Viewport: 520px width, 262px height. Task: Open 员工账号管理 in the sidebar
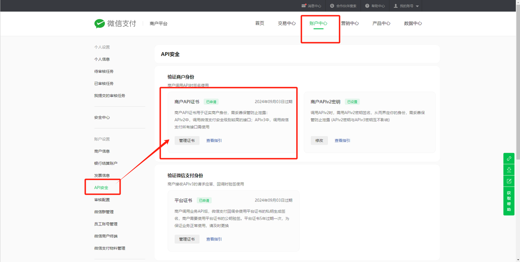[106, 224]
